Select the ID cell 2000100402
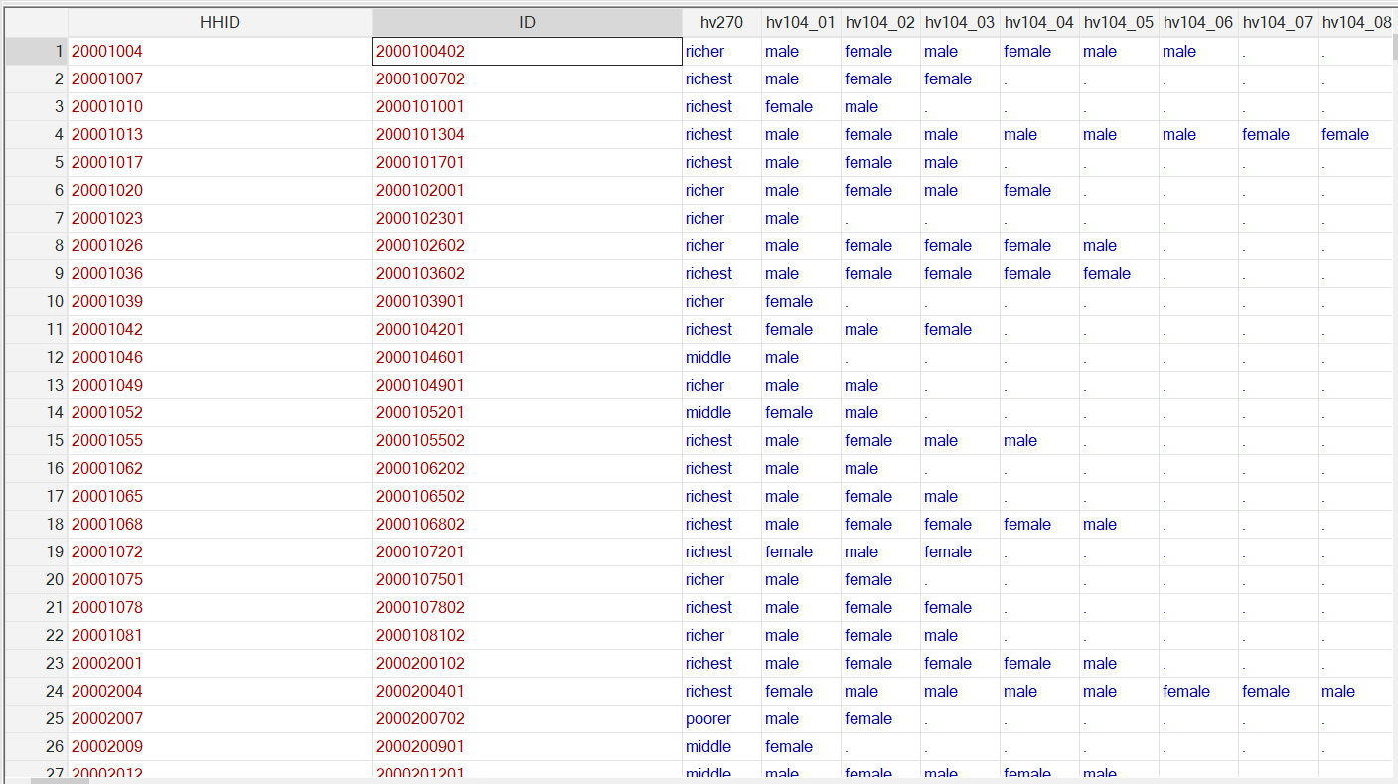The width and height of the screenshot is (1398, 784). pyautogui.click(x=527, y=51)
